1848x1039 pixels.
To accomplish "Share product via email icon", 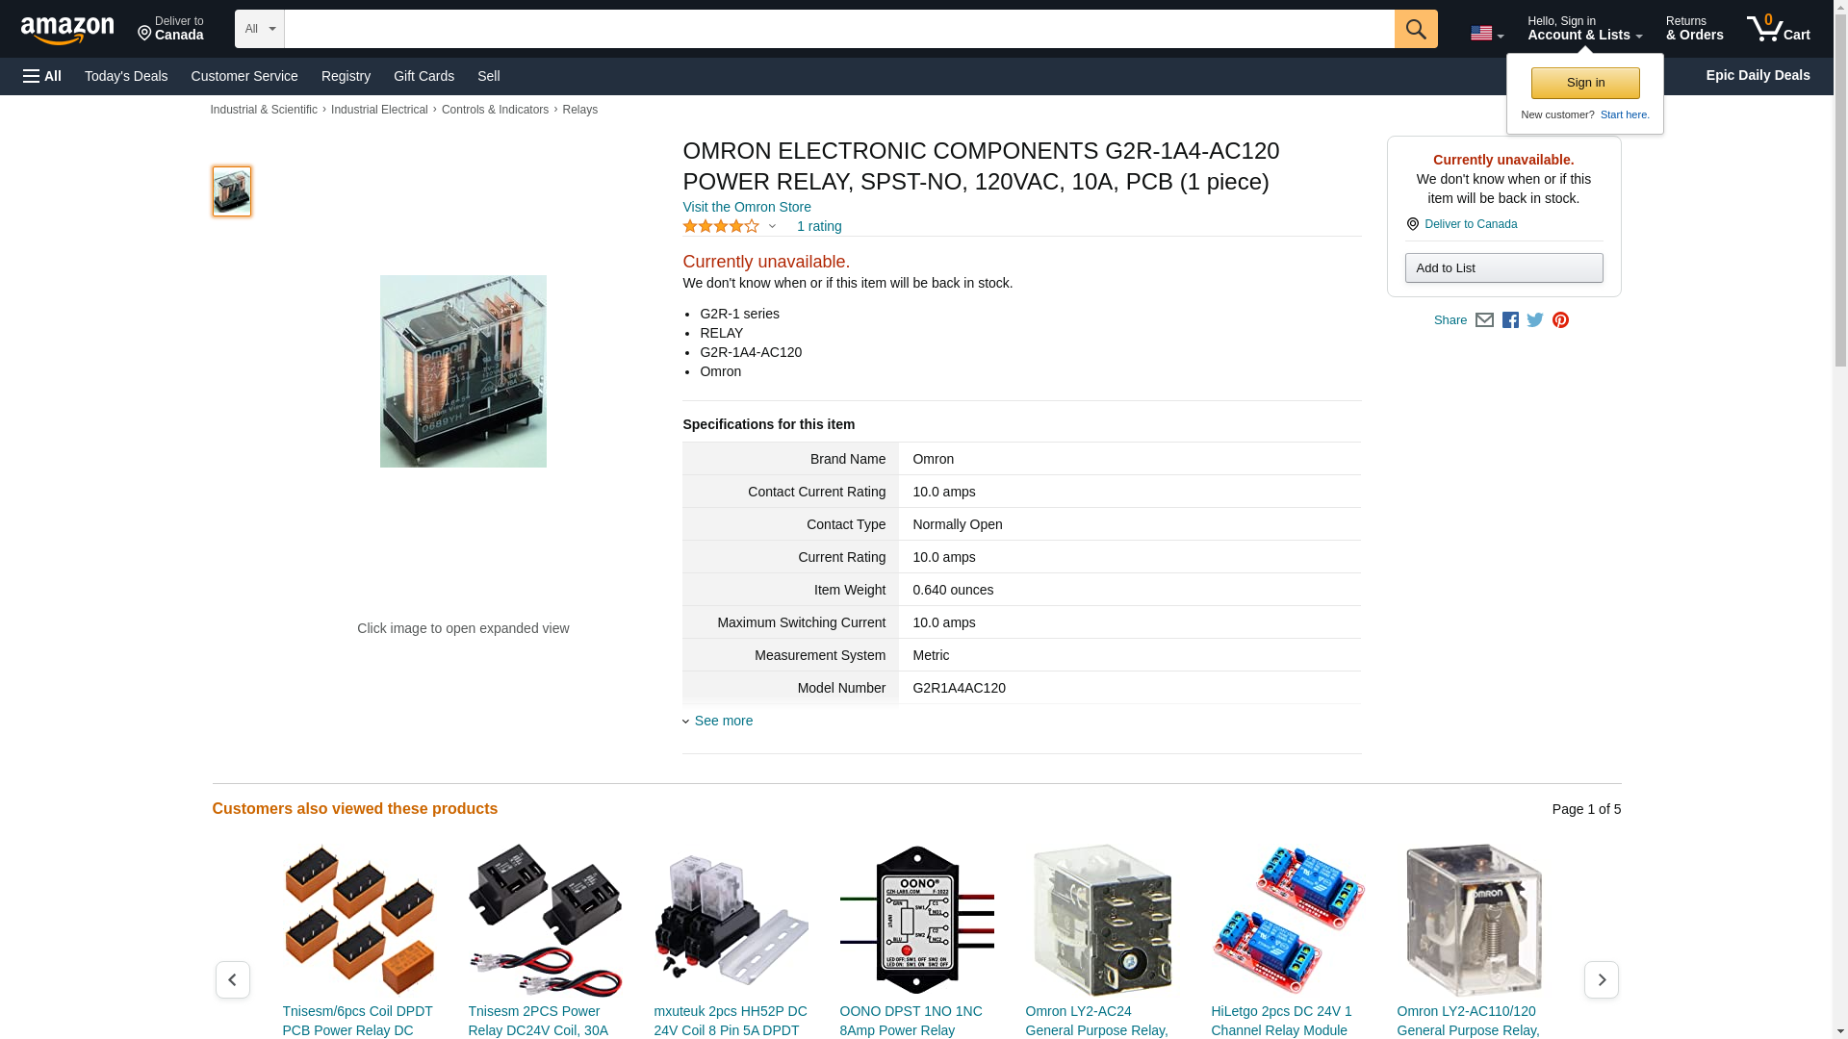I will click(1484, 320).
